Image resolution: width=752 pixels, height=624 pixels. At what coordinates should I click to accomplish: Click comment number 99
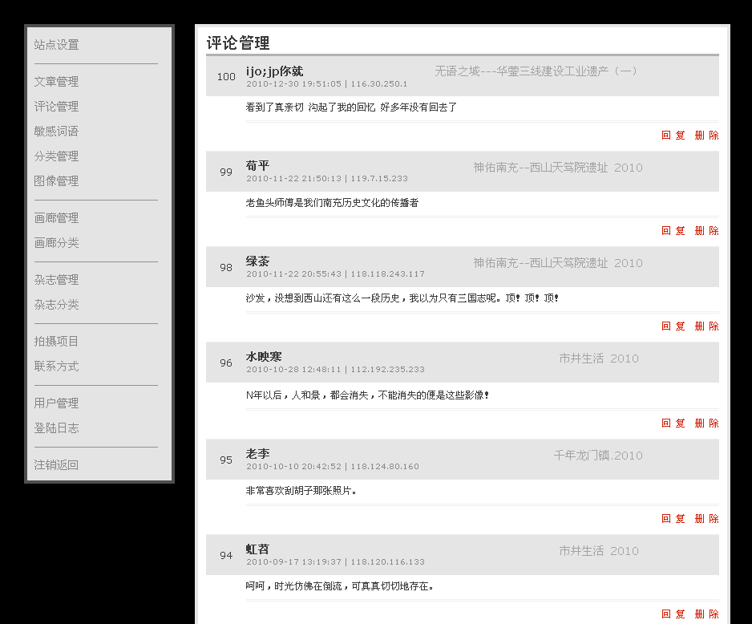click(x=226, y=172)
